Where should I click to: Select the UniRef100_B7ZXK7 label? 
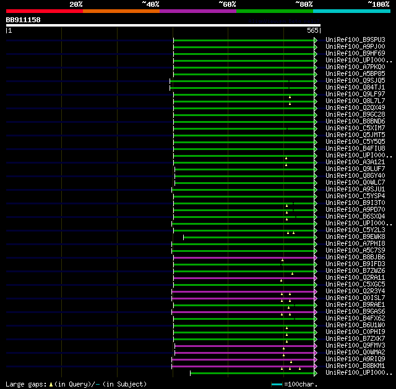click(355, 339)
